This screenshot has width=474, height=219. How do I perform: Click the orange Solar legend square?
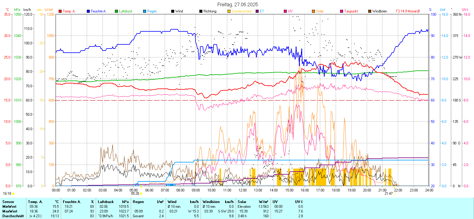pos(313,11)
